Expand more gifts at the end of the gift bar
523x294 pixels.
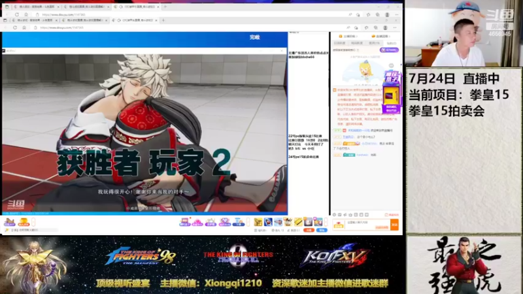click(x=326, y=222)
